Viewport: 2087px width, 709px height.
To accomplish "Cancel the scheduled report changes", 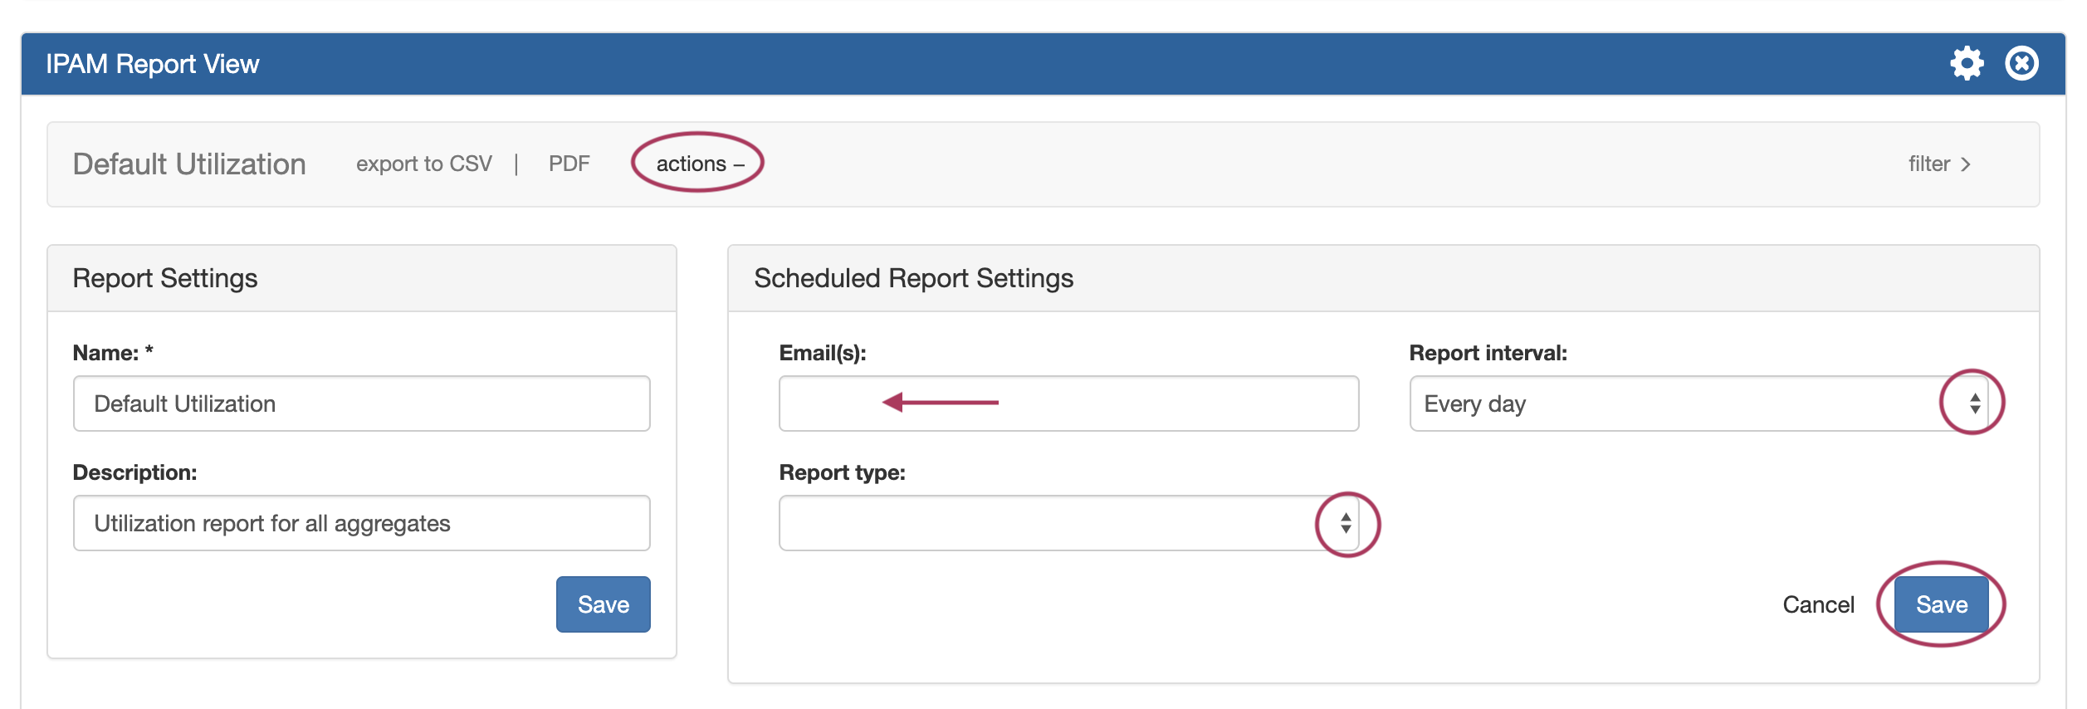I will tap(1818, 604).
